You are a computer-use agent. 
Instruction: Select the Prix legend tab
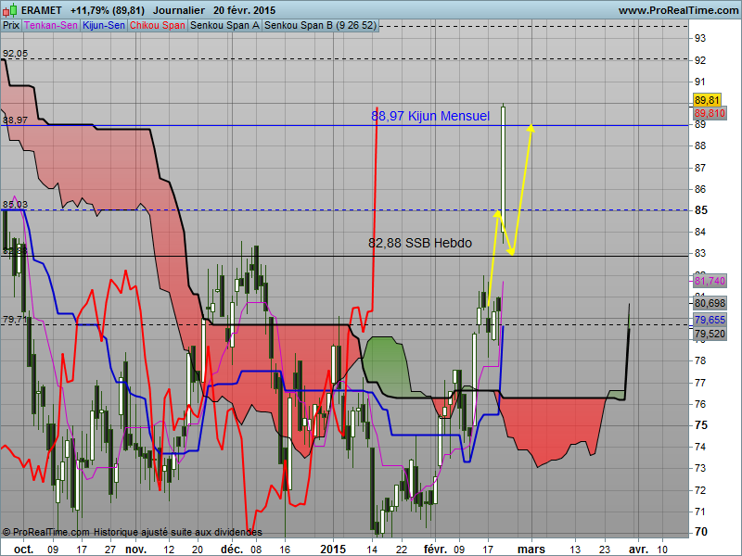click(11, 26)
